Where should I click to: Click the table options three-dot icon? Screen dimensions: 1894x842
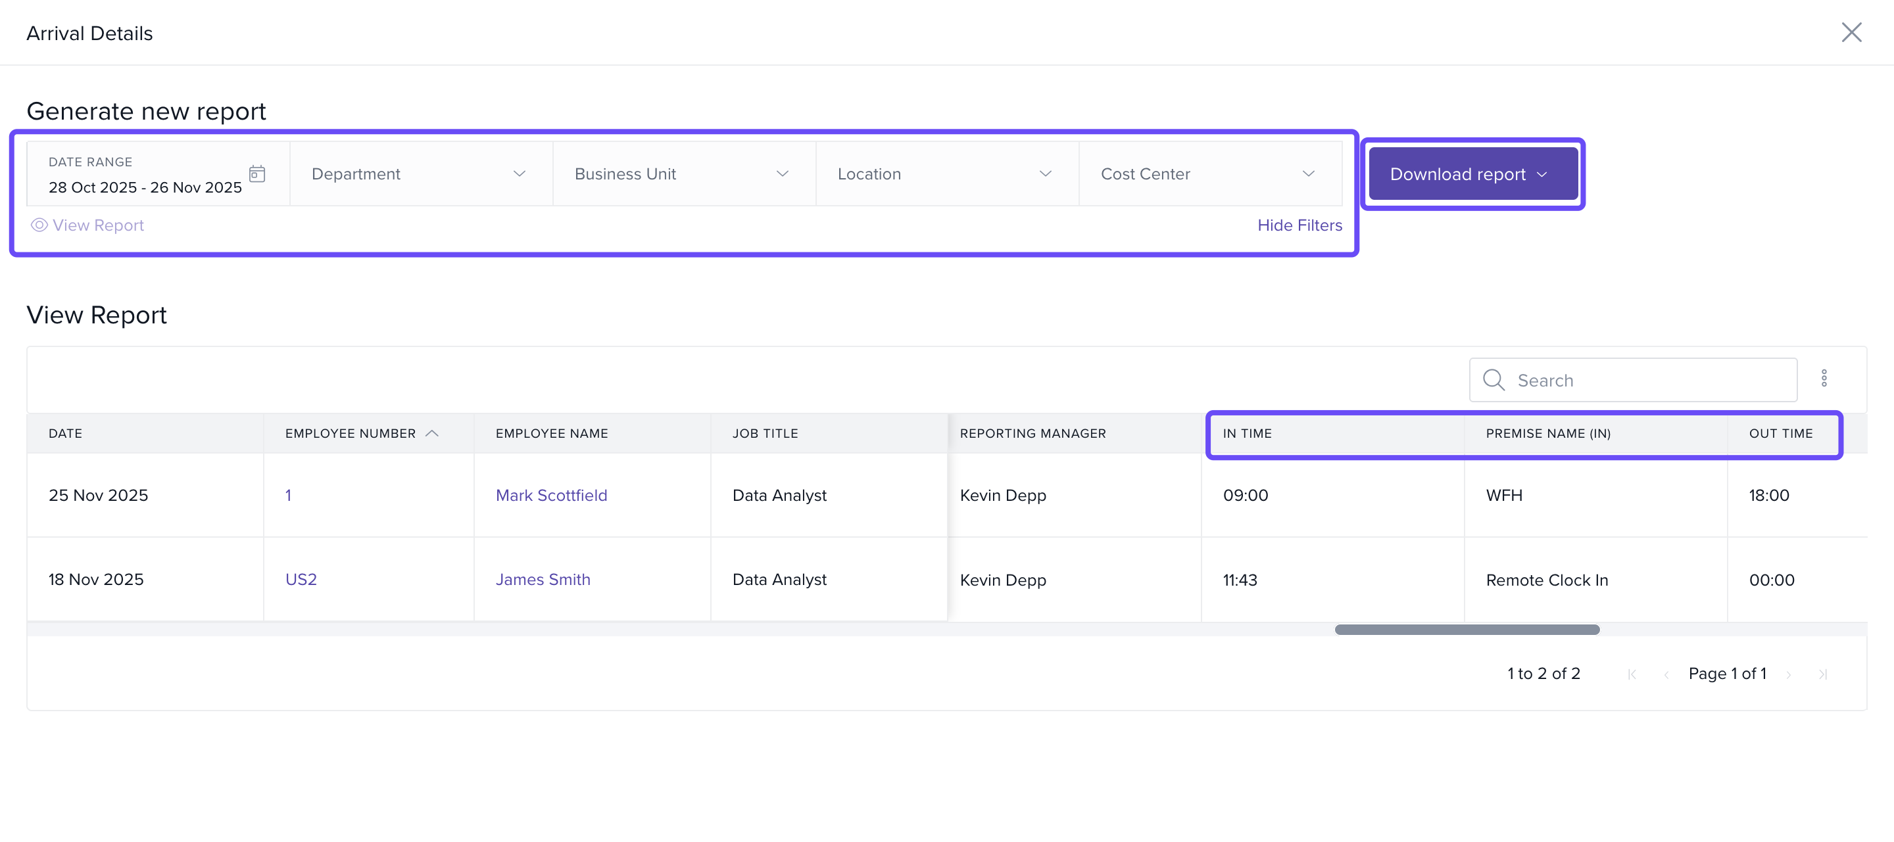coord(1824,379)
